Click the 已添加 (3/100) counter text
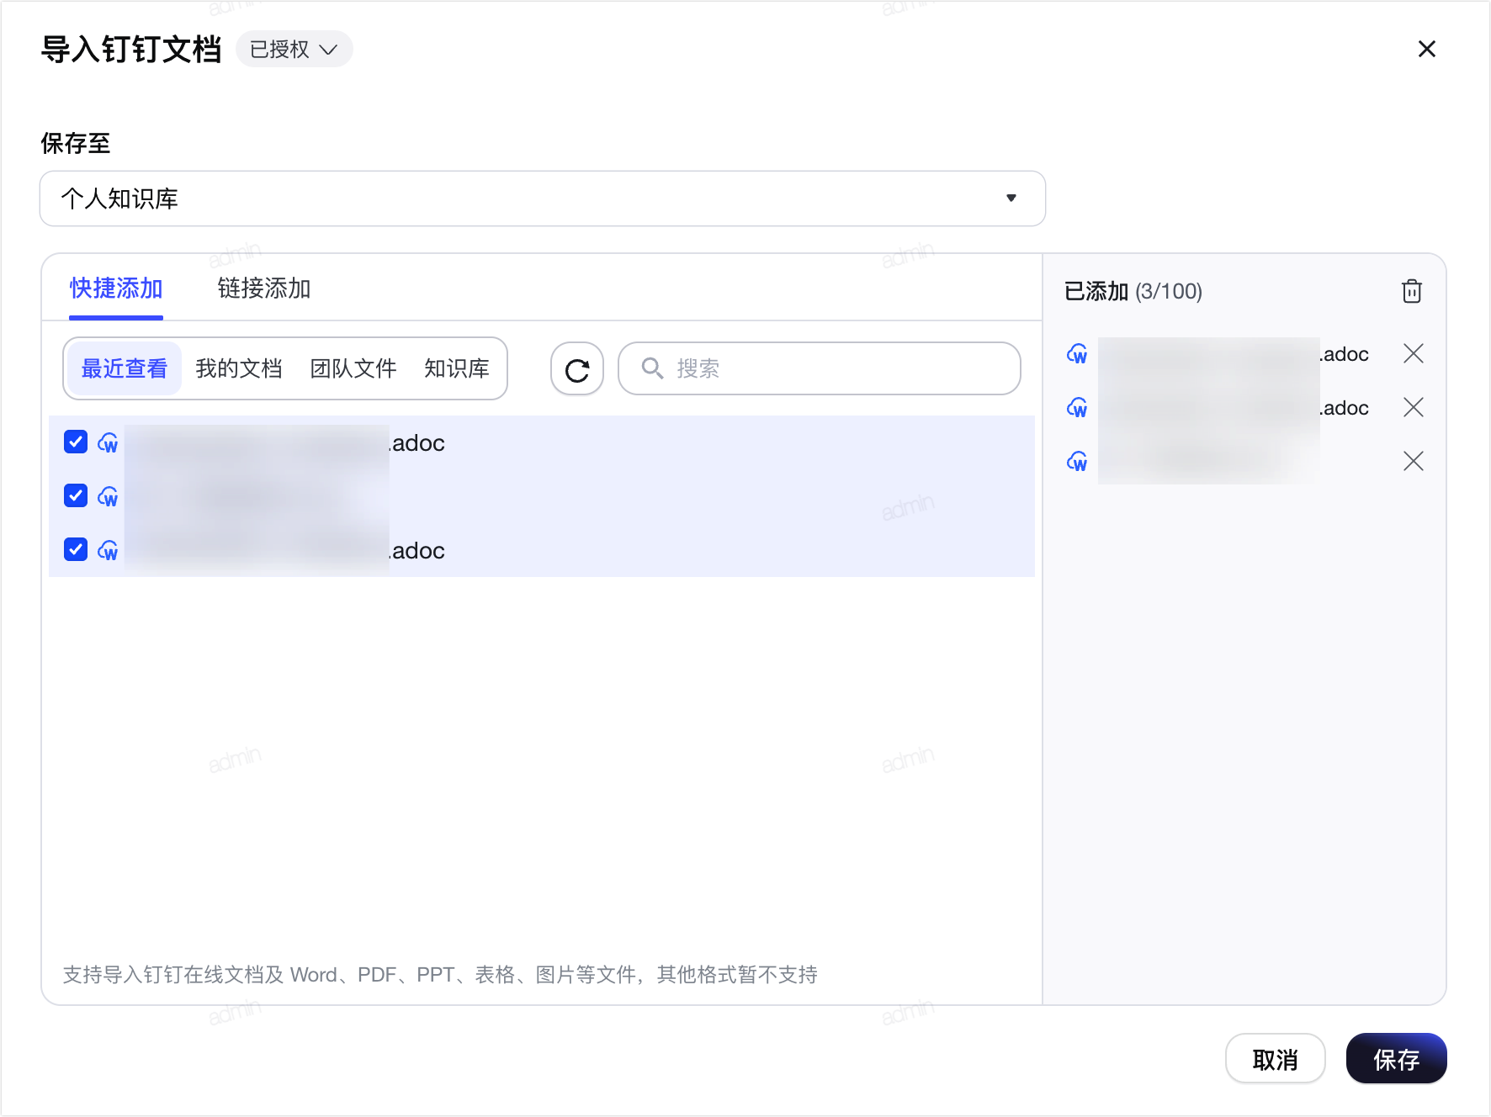 [1133, 291]
